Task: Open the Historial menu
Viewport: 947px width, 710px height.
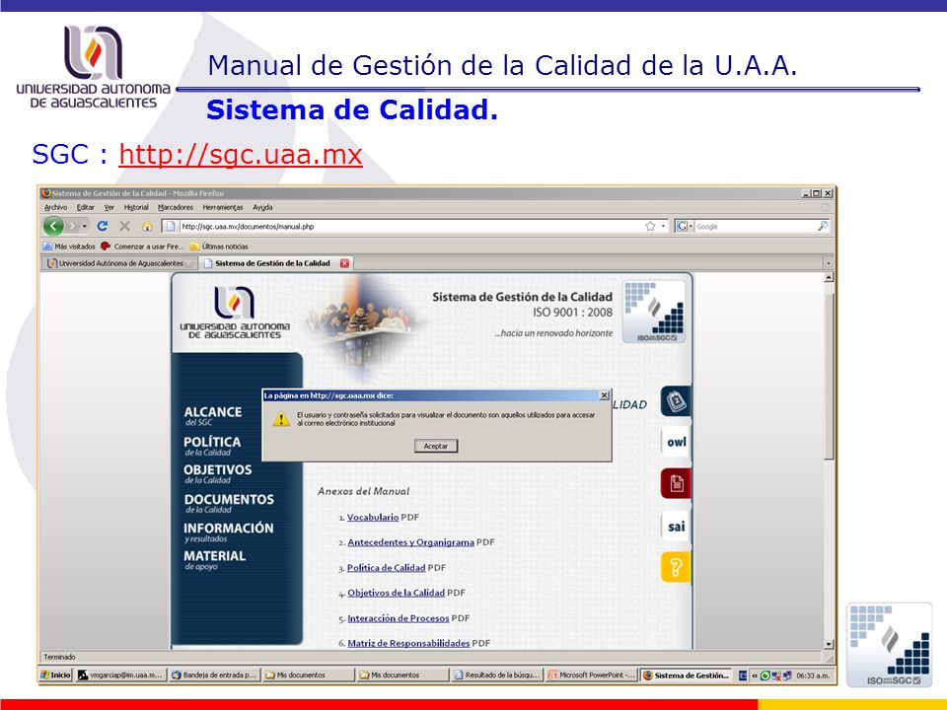Action: [x=136, y=207]
